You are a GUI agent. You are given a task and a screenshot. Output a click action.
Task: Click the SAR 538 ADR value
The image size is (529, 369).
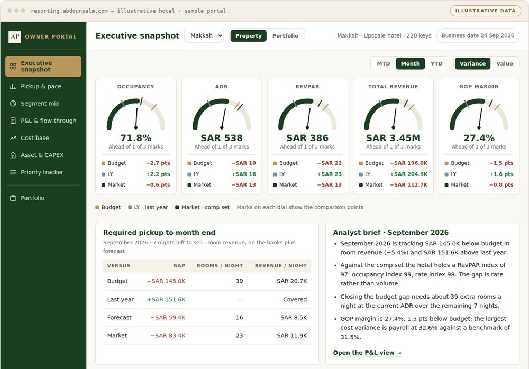pyautogui.click(x=222, y=138)
